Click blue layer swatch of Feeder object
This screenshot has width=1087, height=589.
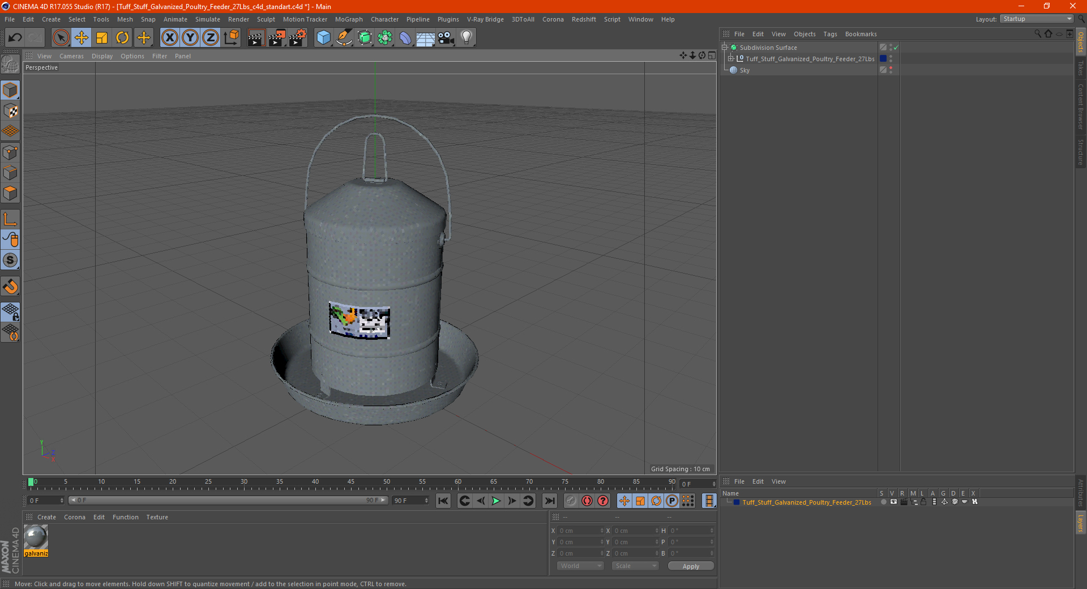883,58
